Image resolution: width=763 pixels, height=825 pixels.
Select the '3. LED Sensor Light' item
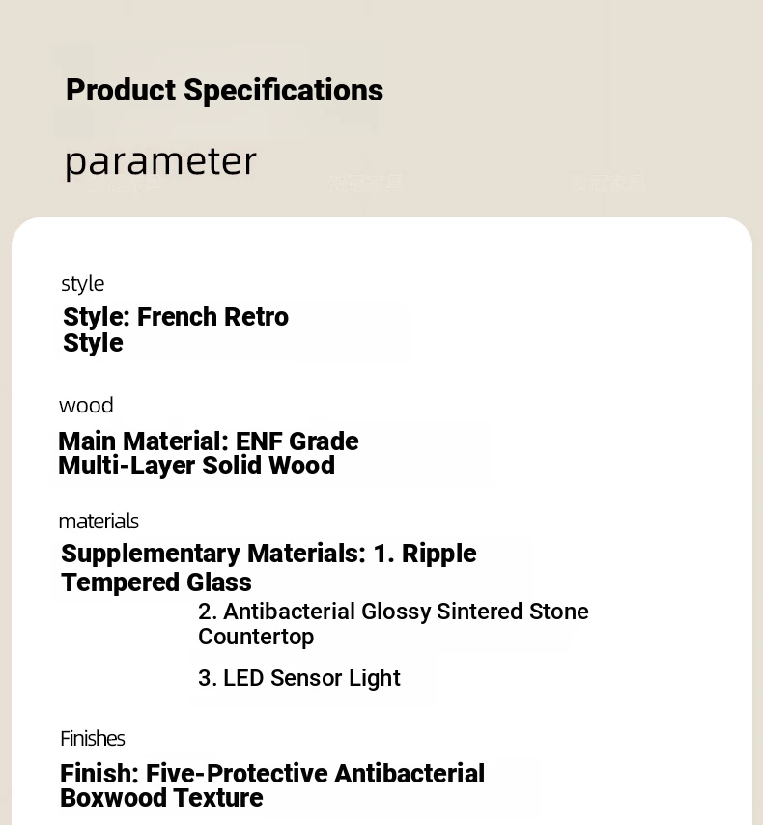pos(298,678)
